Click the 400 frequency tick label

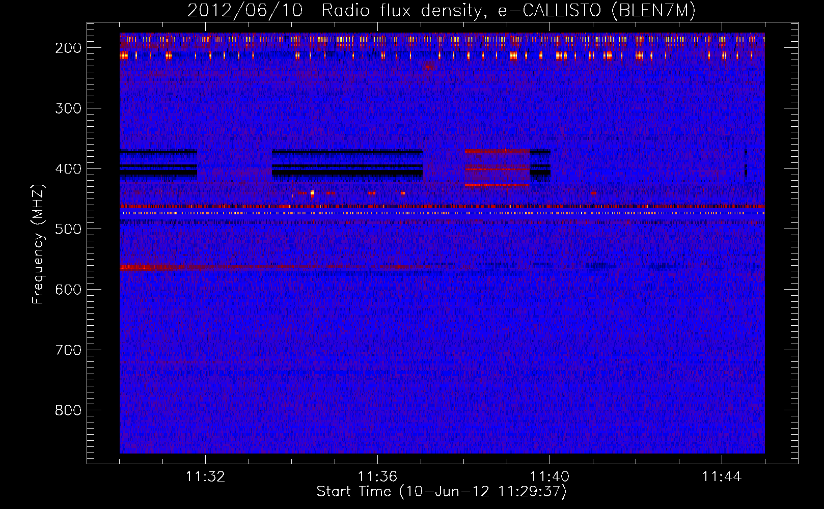click(68, 169)
